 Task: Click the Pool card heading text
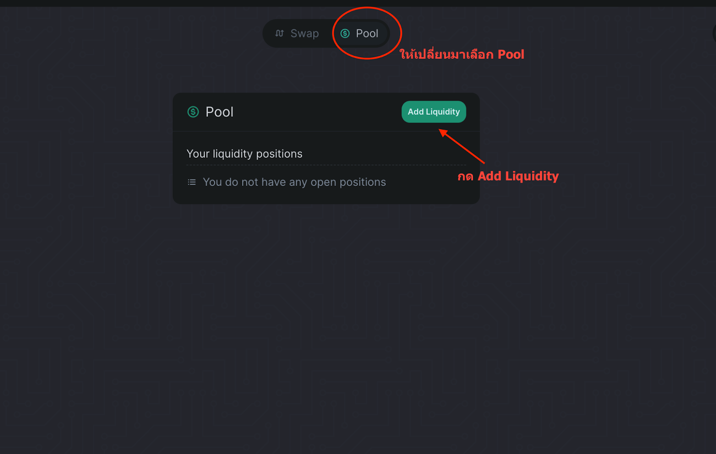[219, 112]
